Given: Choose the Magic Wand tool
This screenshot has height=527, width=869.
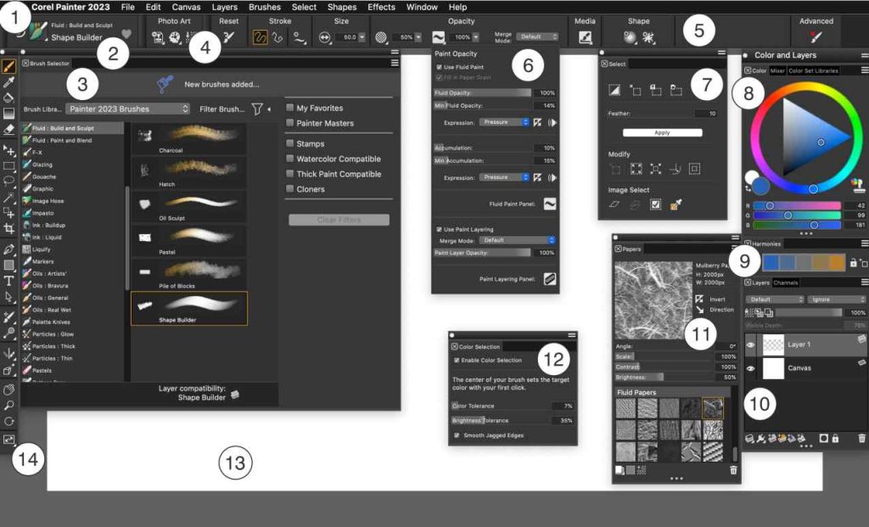Looking at the screenshot, I should click(8, 197).
